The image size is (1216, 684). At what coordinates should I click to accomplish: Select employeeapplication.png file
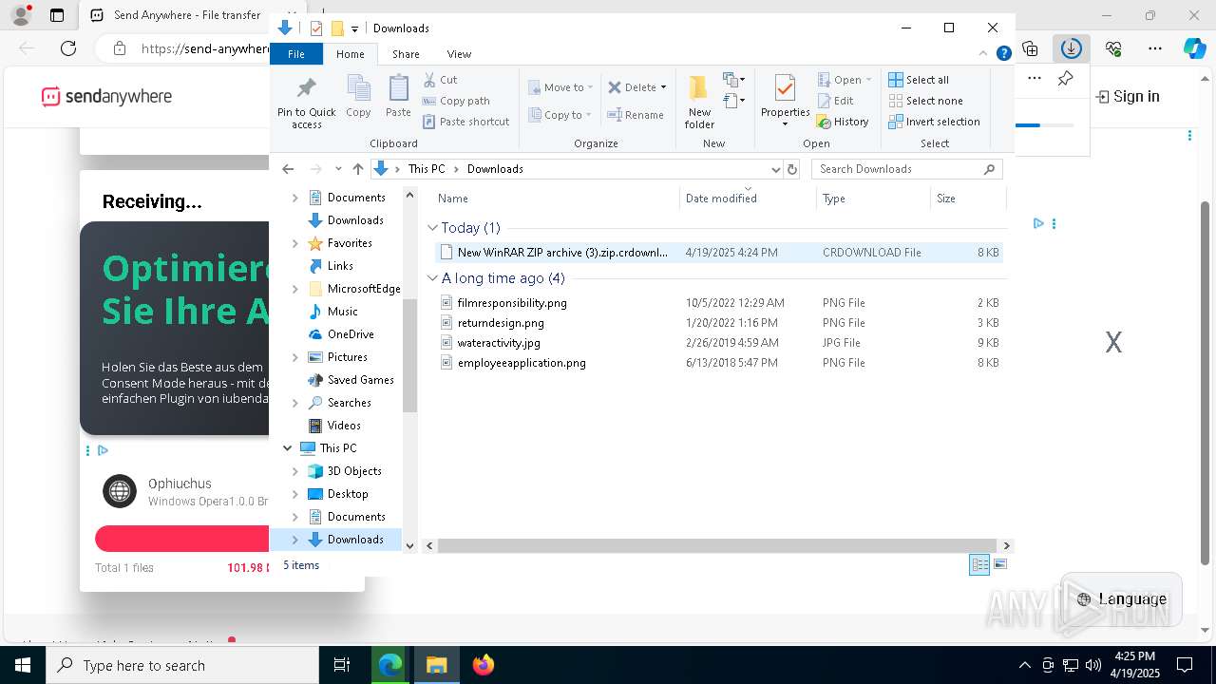(522, 363)
